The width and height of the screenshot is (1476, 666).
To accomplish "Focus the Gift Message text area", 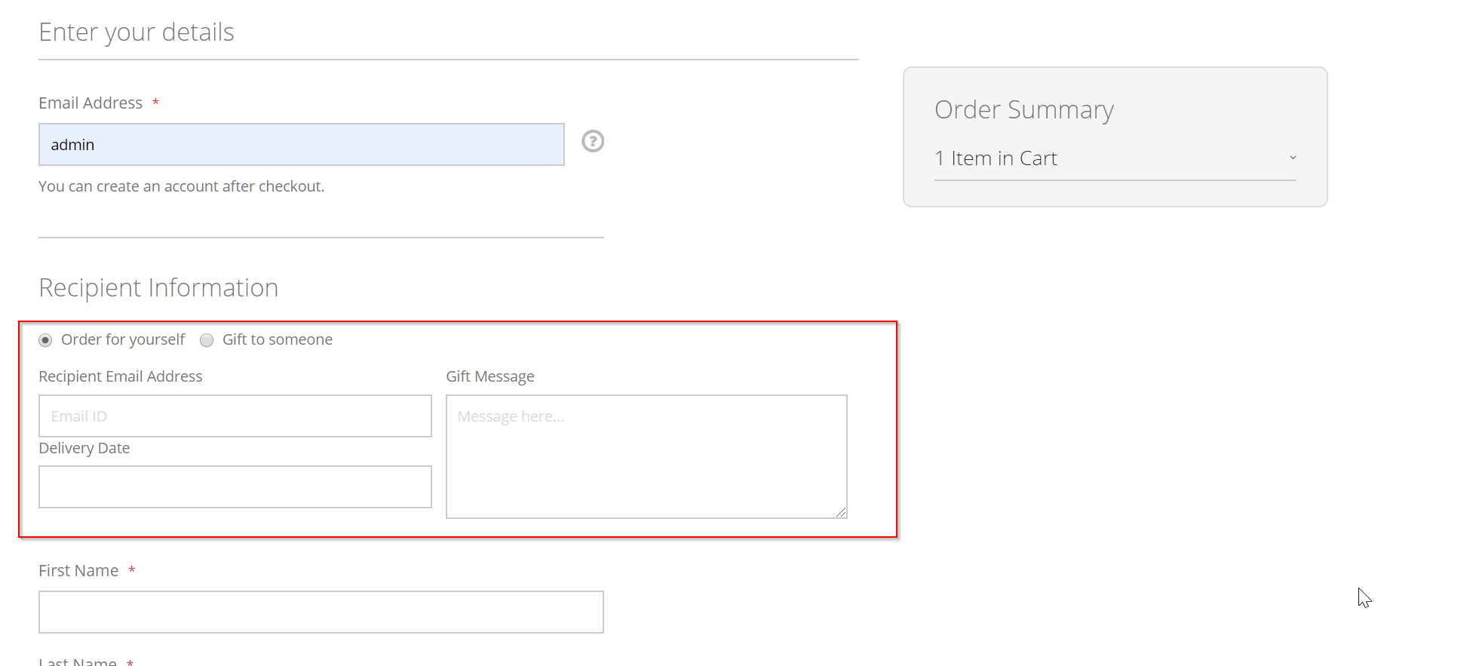I will tap(646, 456).
